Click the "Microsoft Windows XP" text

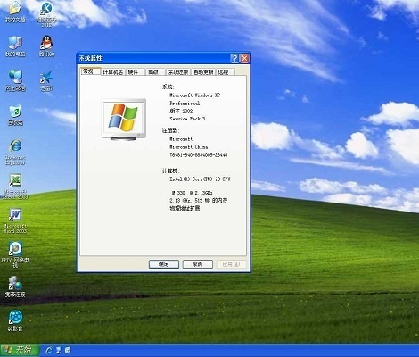pyautogui.click(x=194, y=95)
